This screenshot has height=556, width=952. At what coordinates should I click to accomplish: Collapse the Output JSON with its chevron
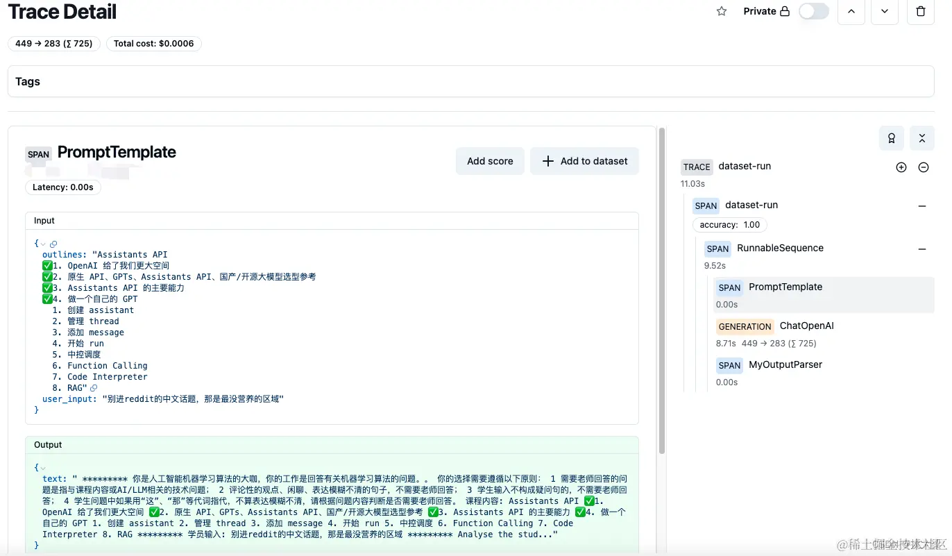point(43,468)
